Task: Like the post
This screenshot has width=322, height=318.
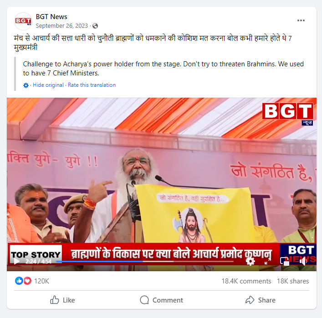Action: pyautogui.click(x=62, y=300)
